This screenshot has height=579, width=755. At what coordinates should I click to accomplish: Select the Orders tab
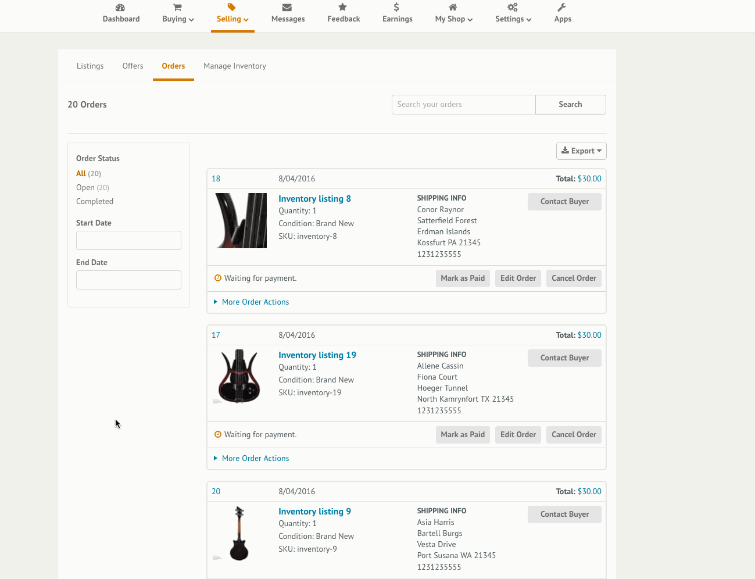(173, 66)
